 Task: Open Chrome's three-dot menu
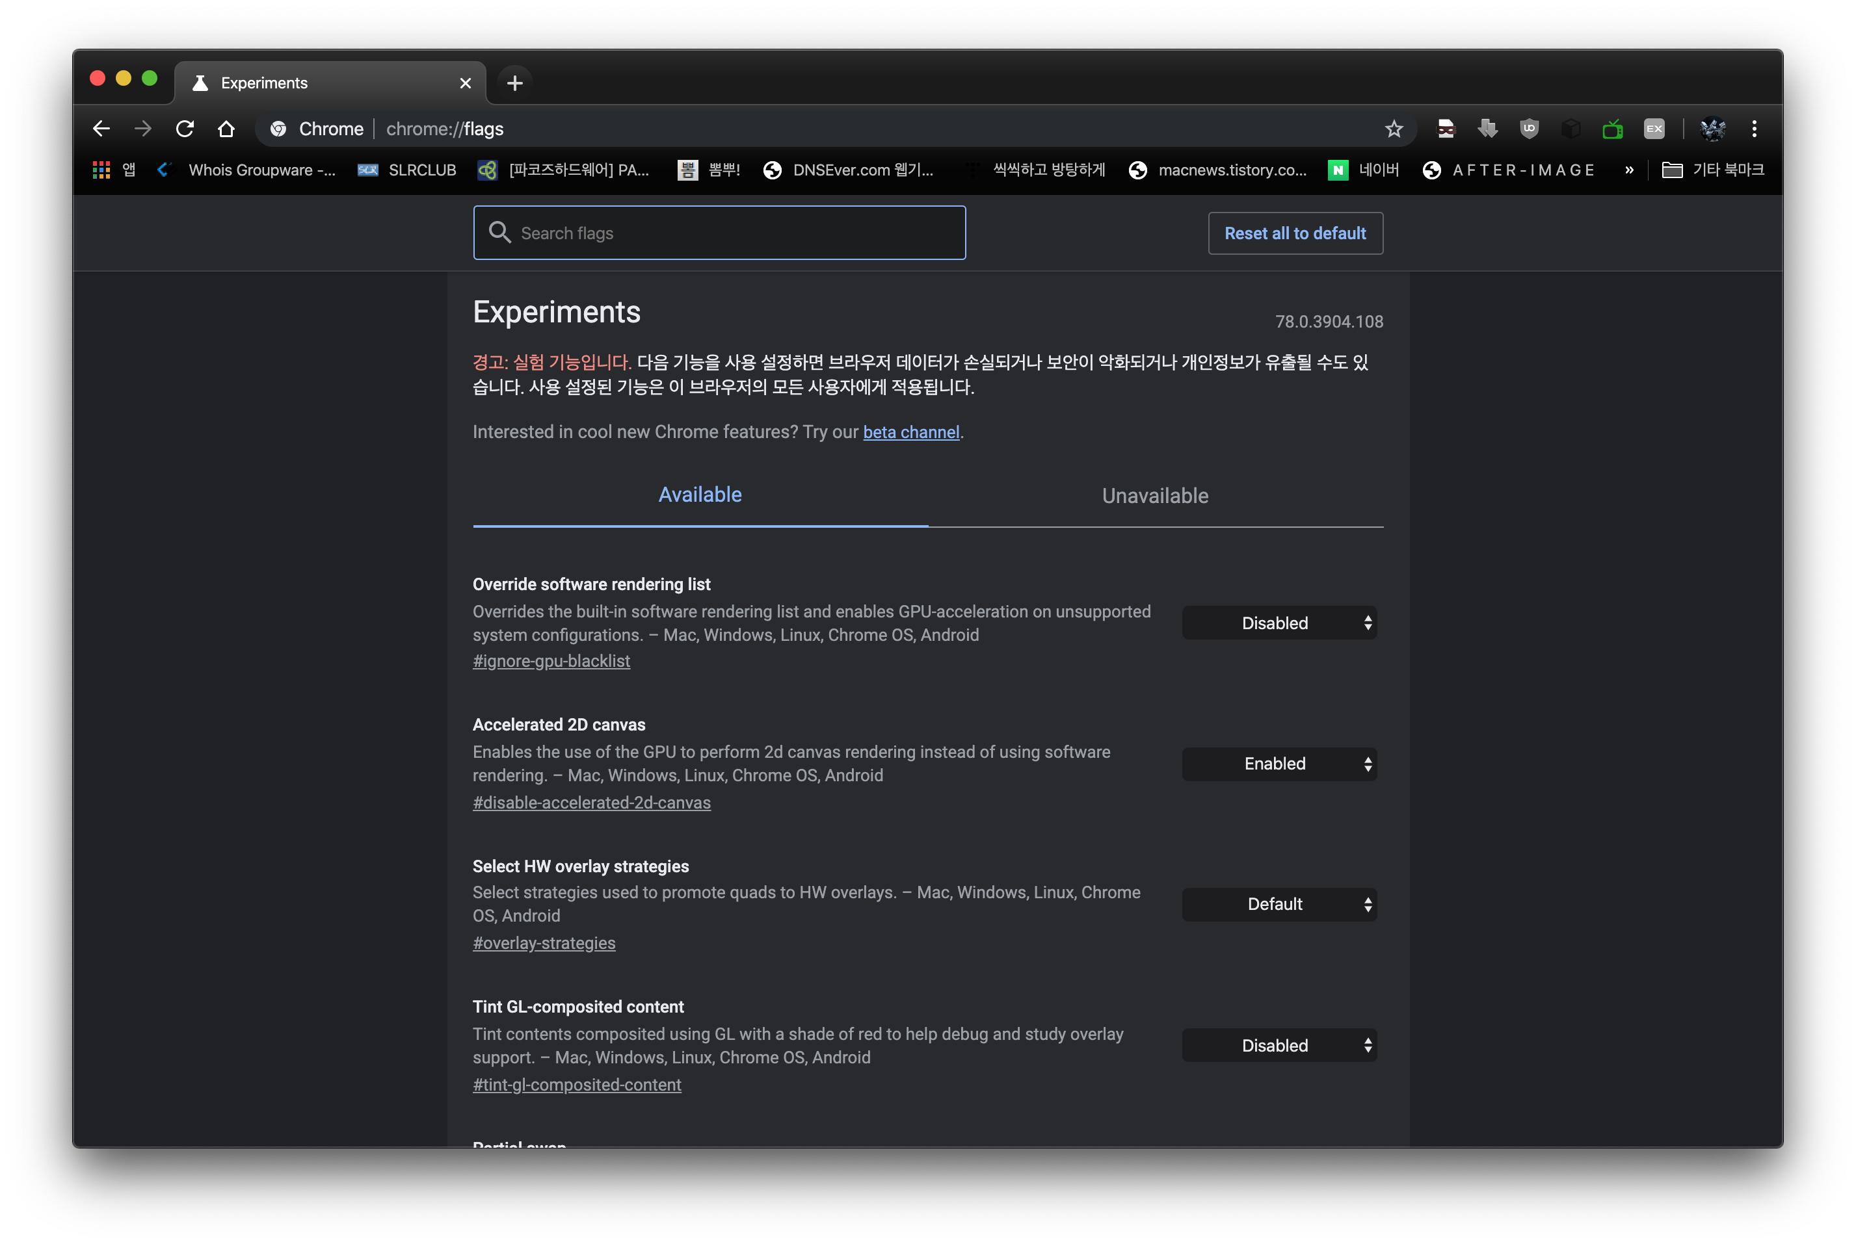click(1755, 129)
